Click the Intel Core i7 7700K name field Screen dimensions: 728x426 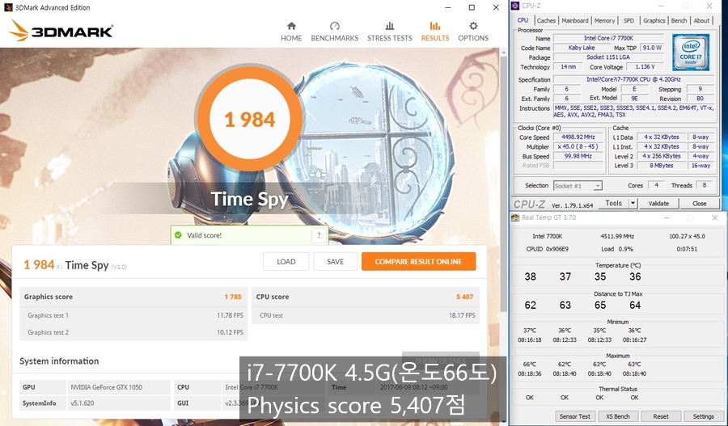pyautogui.click(x=608, y=38)
